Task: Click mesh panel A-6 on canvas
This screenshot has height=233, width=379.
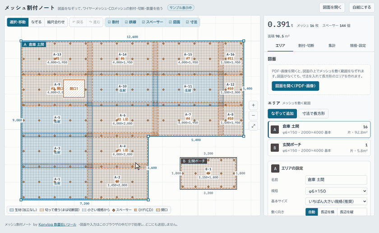Action: 123,119
